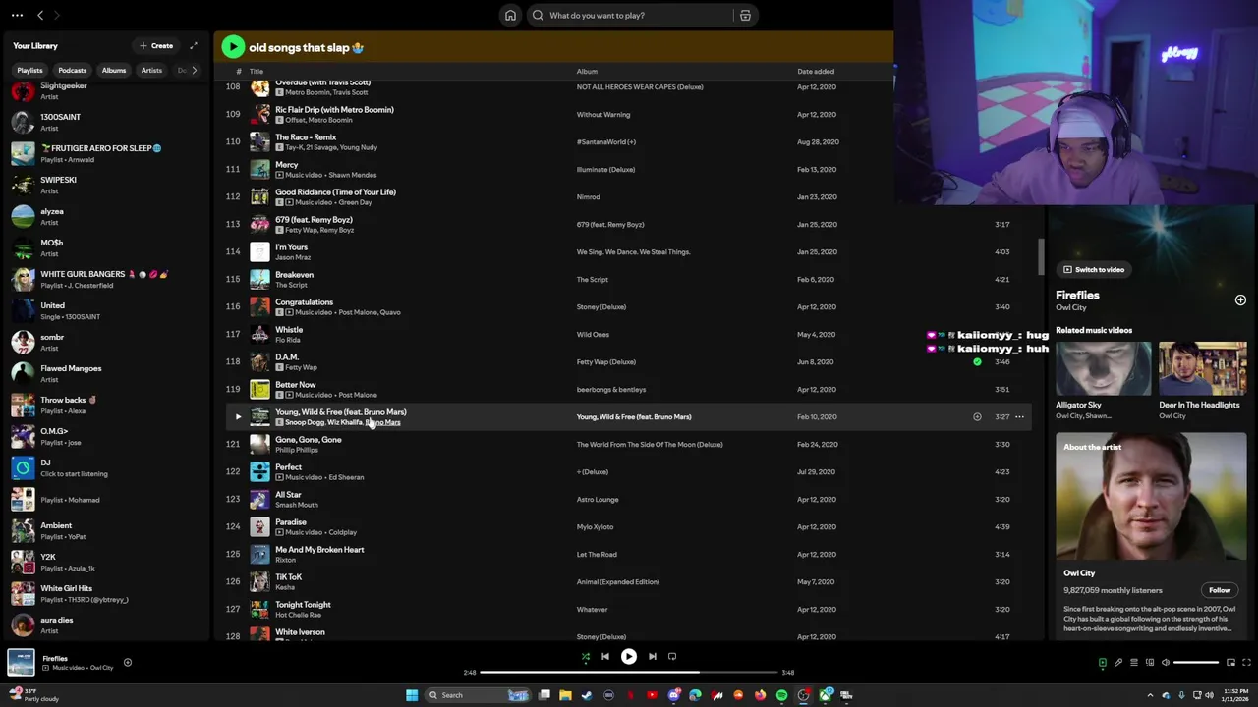The image size is (1258, 707).
Task: Click the Windows taskbar Search box
Action: pos(478,695)
